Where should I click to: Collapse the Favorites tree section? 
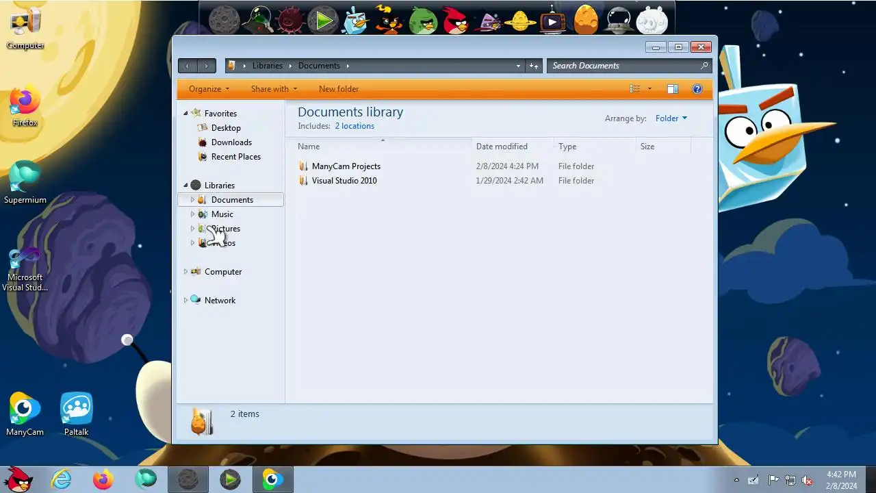(x=185, y=113)
